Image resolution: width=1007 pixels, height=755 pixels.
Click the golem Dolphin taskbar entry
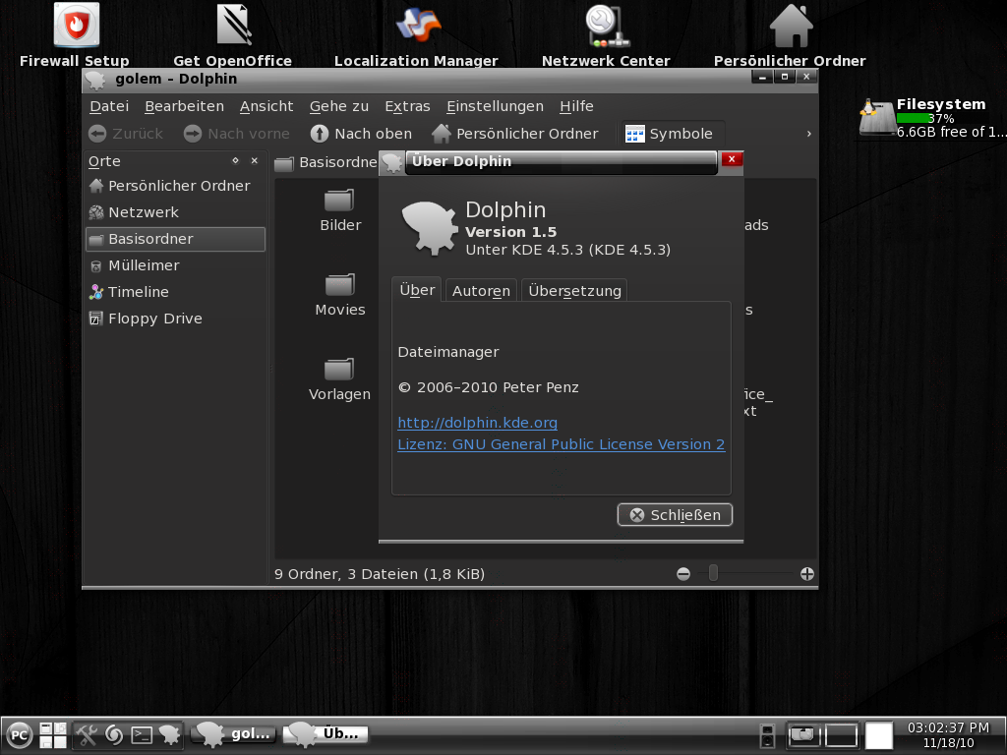(x=232, y=733)
